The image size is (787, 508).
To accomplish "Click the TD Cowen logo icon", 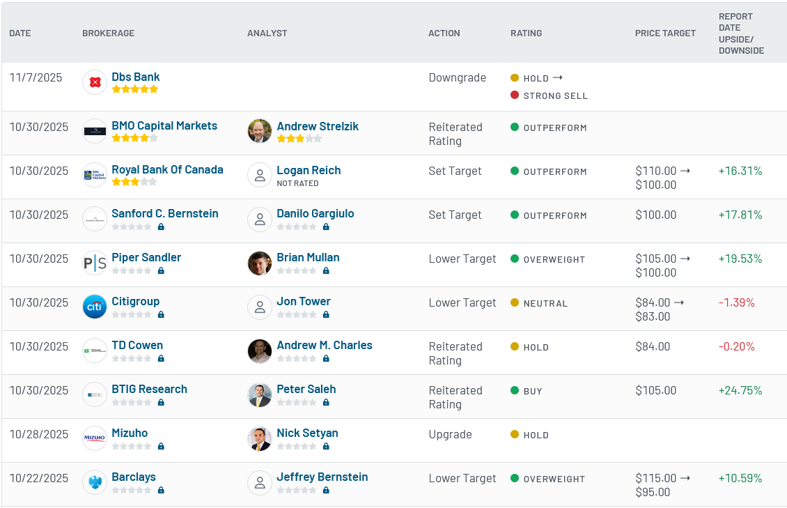I will coord(95,351).
